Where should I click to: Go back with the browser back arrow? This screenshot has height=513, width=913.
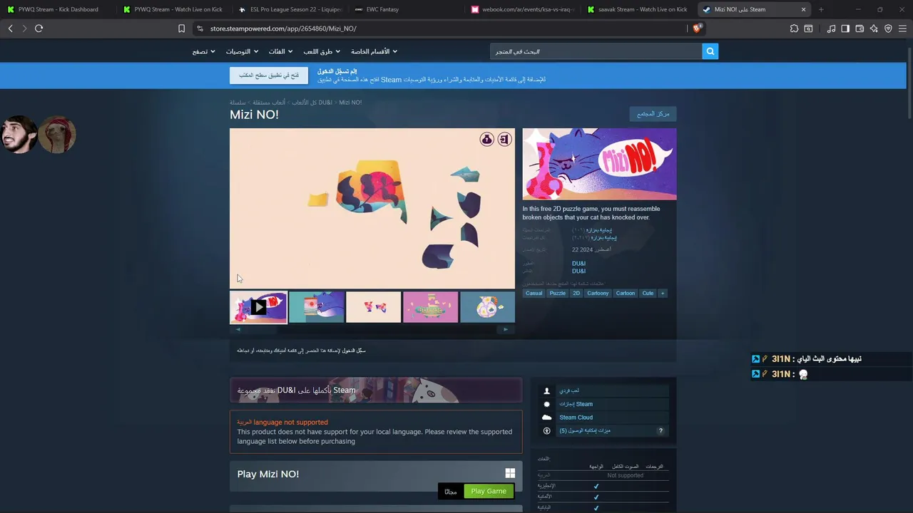pos(10,28)
